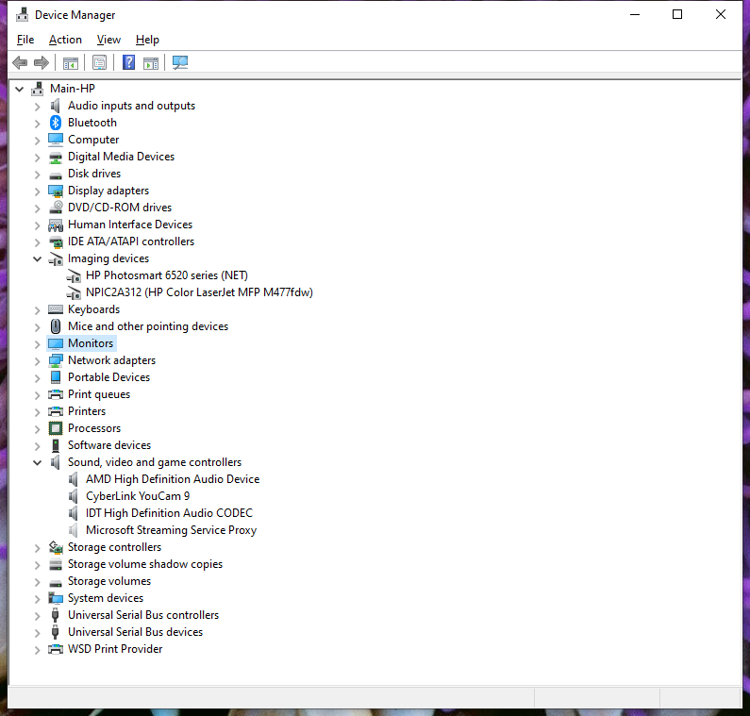
Task: Open the View menu
Action: click(108, 40)
